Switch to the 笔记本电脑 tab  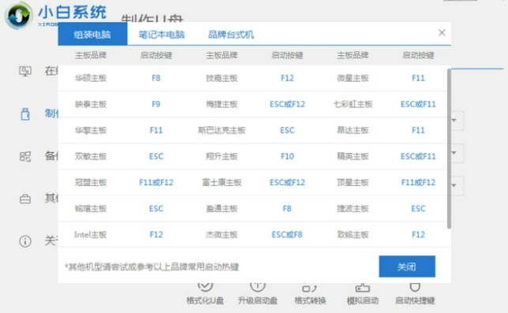(162, 34)
